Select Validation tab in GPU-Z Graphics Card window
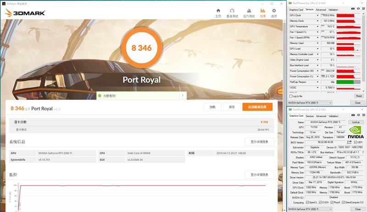Viewport: 367px width, 212px height. click(x=334, y=116)
